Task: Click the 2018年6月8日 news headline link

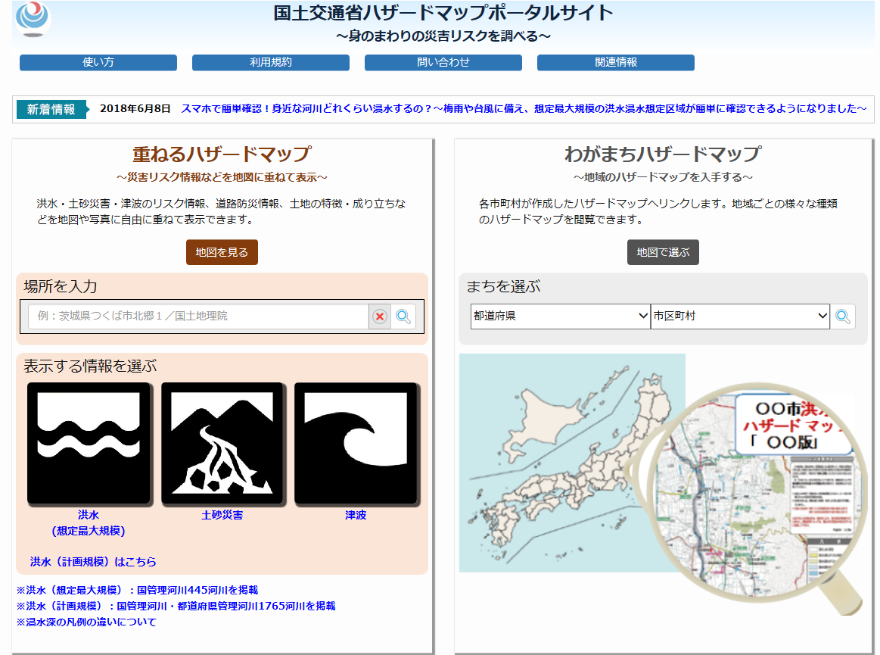Action: point(523,109)
